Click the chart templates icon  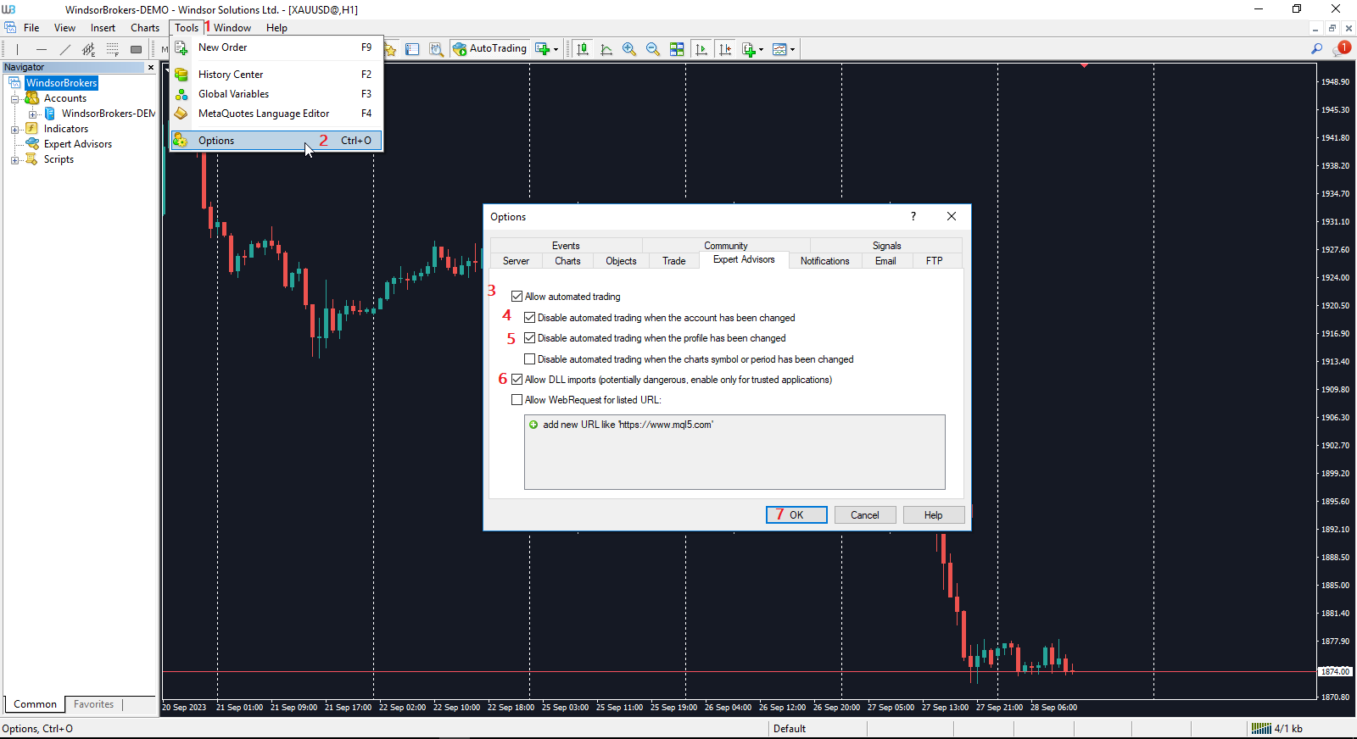pos(779,49)
